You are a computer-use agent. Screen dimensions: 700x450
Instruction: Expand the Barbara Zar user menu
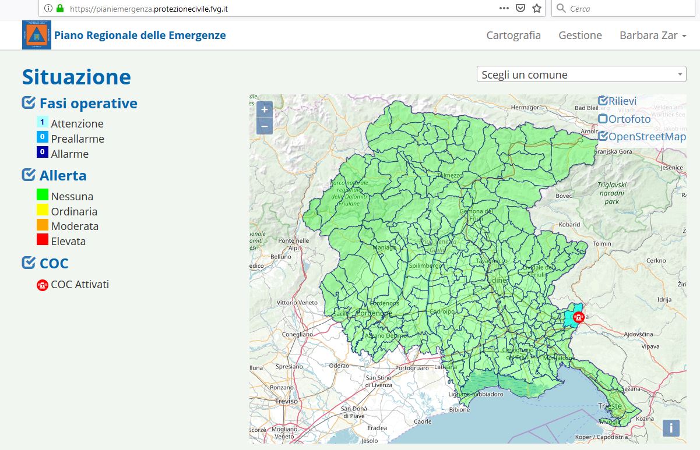(x=653, y=36)
